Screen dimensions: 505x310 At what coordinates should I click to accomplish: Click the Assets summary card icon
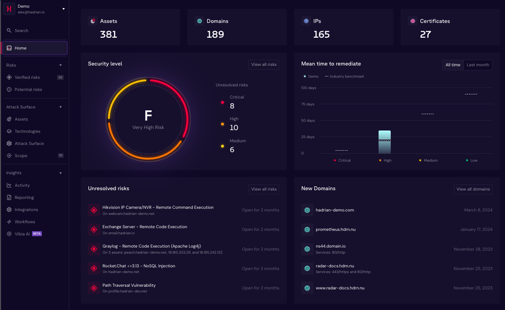tap(94, 21)
